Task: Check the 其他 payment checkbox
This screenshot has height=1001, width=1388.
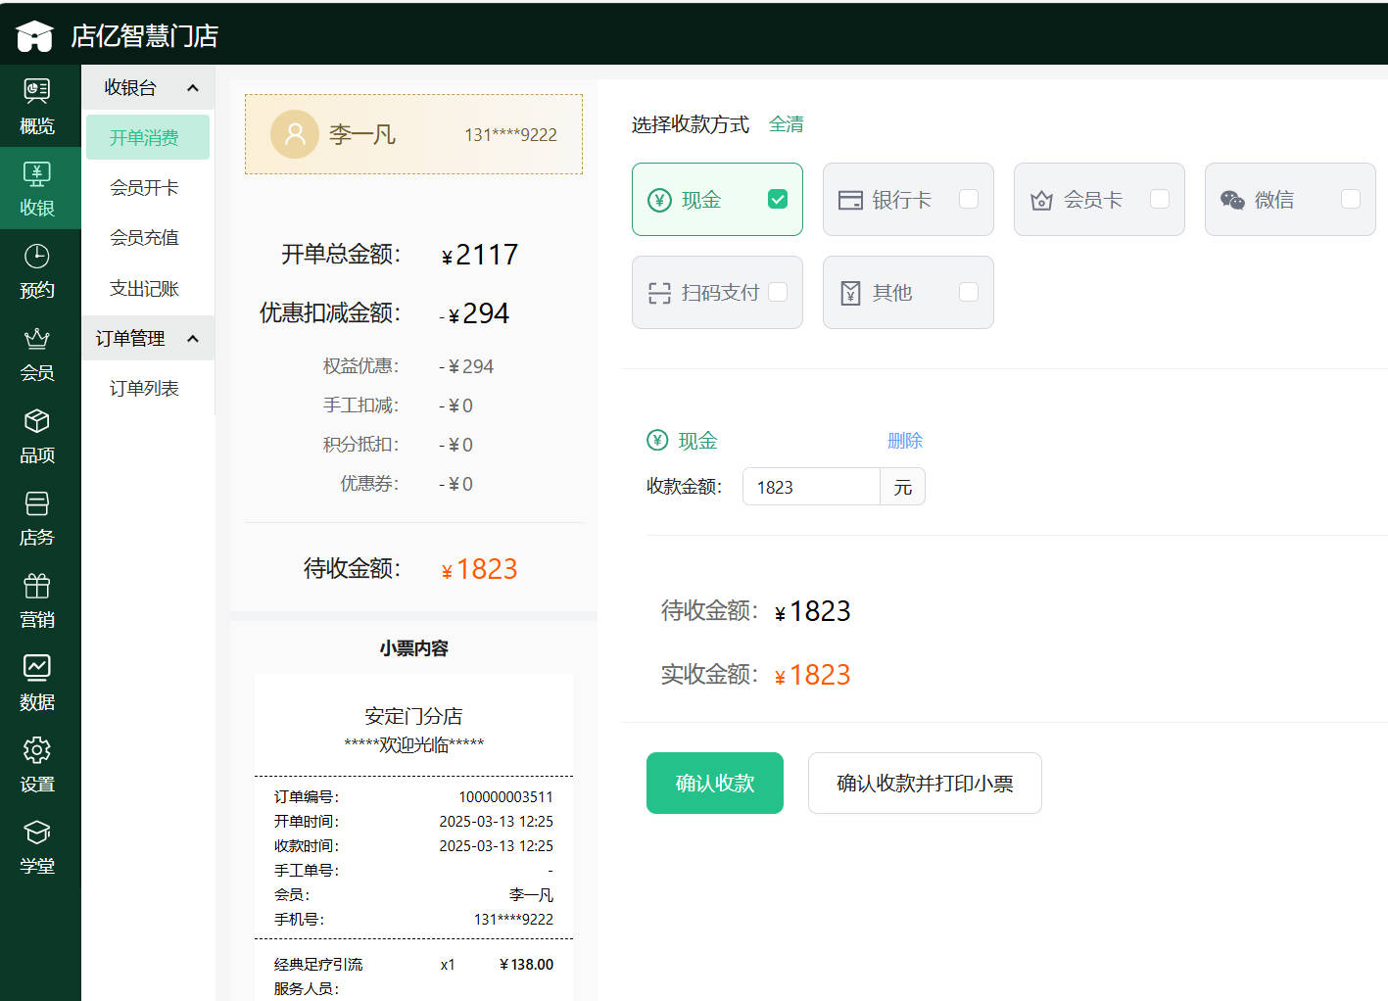Action: click(969, 292)
